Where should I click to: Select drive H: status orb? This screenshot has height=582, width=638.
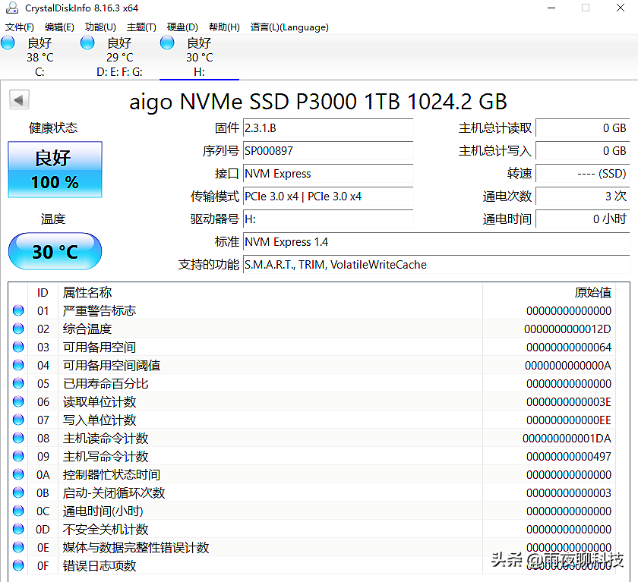click(167, 42)
